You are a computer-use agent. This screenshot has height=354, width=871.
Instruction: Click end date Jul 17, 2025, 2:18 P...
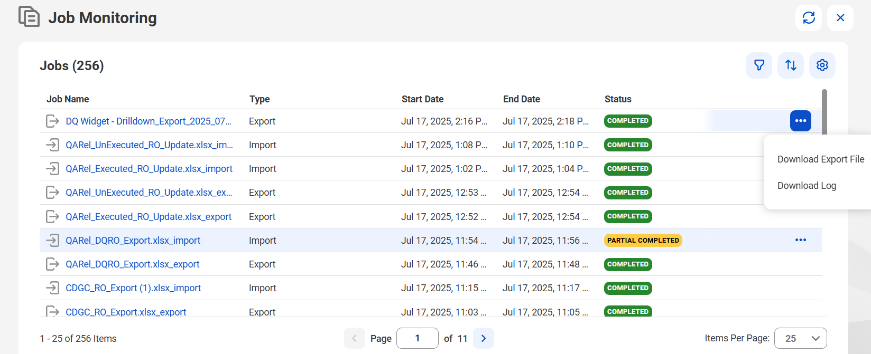tap(545, 121)
